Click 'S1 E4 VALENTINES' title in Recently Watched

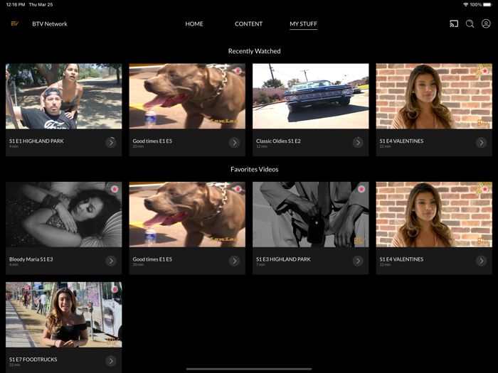tap(401, 141)
